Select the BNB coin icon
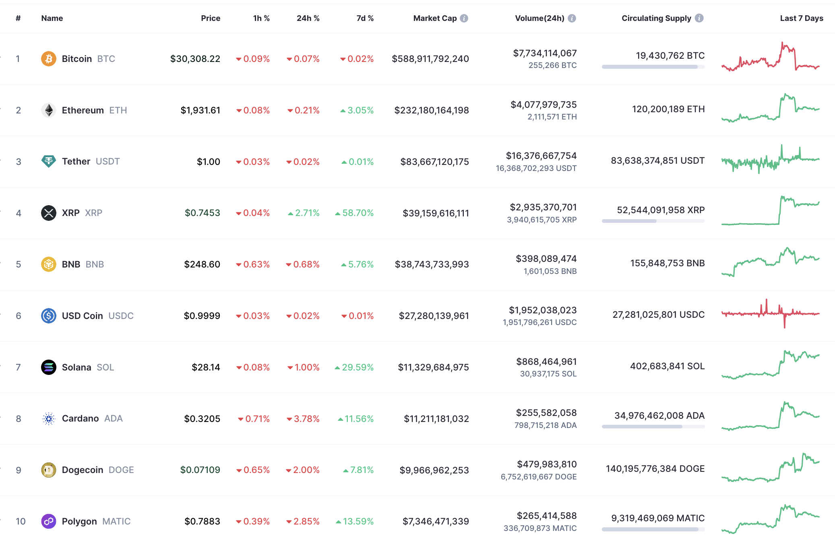Screen dimensions: 835x539 pos(48,264)
